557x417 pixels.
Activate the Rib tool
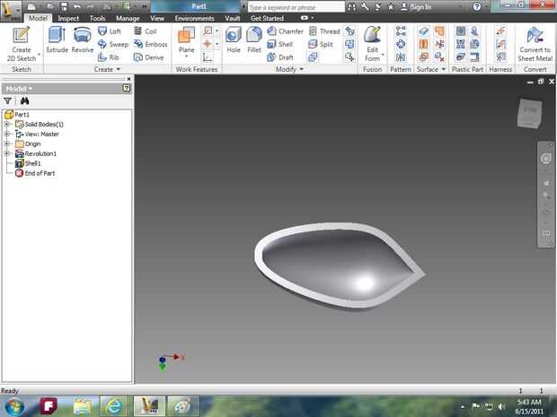coord(109,57)
